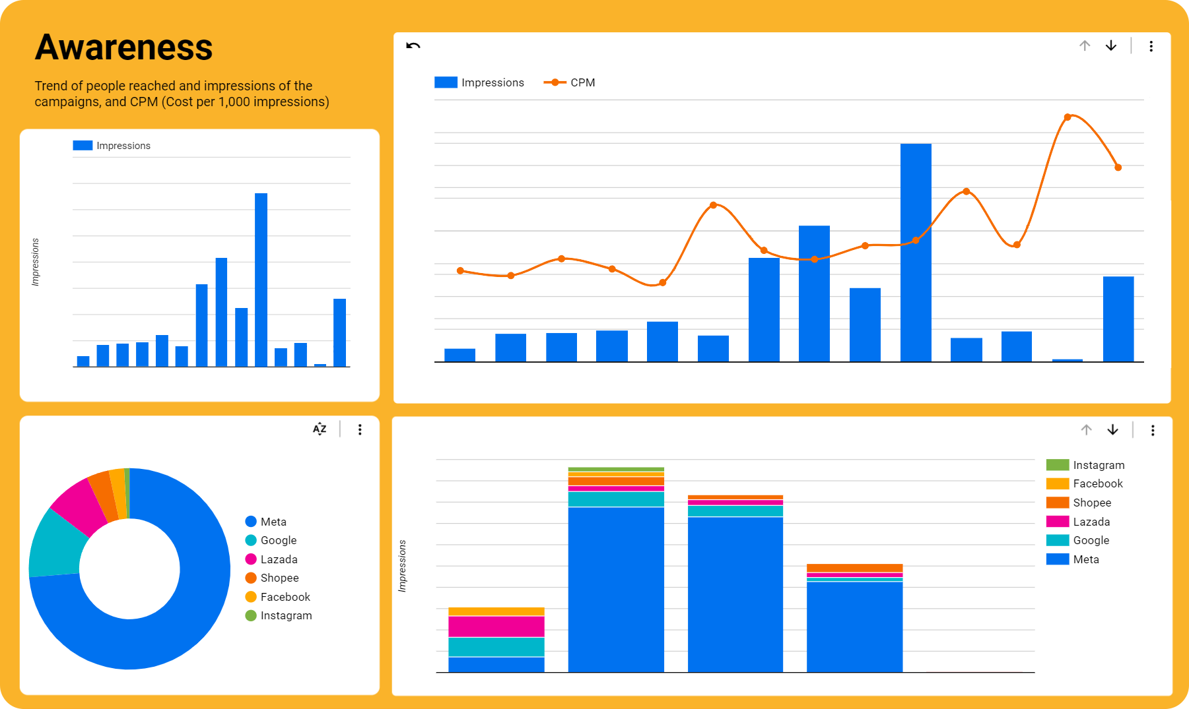
Task: Click the drill up arrow in the Impressions/CPM chart
Action: [1085, 46]
